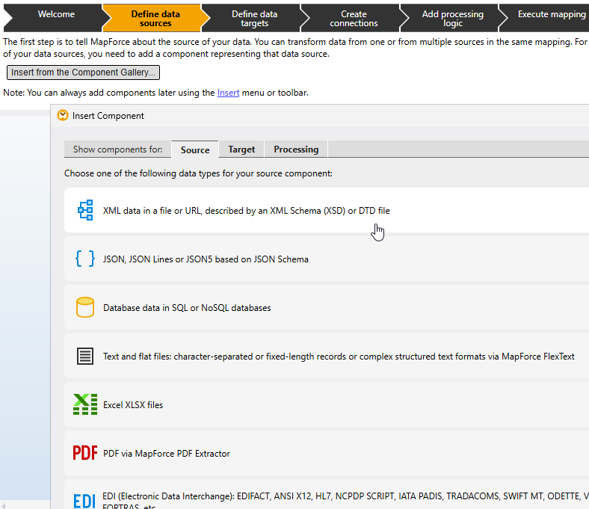Select the Execute mapping step
The height and width of the screenshot is (509, 589).
[x=552, y=14]
